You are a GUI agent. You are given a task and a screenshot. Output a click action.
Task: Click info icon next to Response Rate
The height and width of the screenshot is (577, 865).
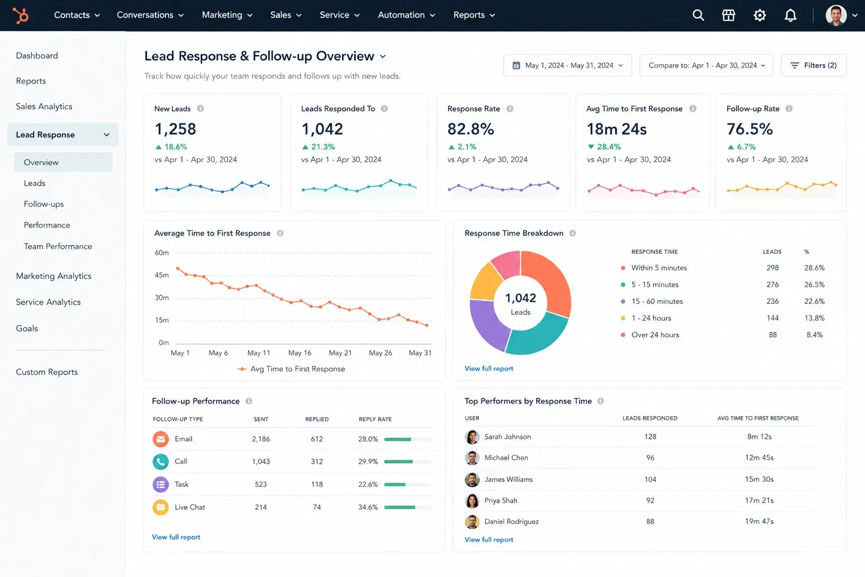pyautogui.click(x=510, y=109)
